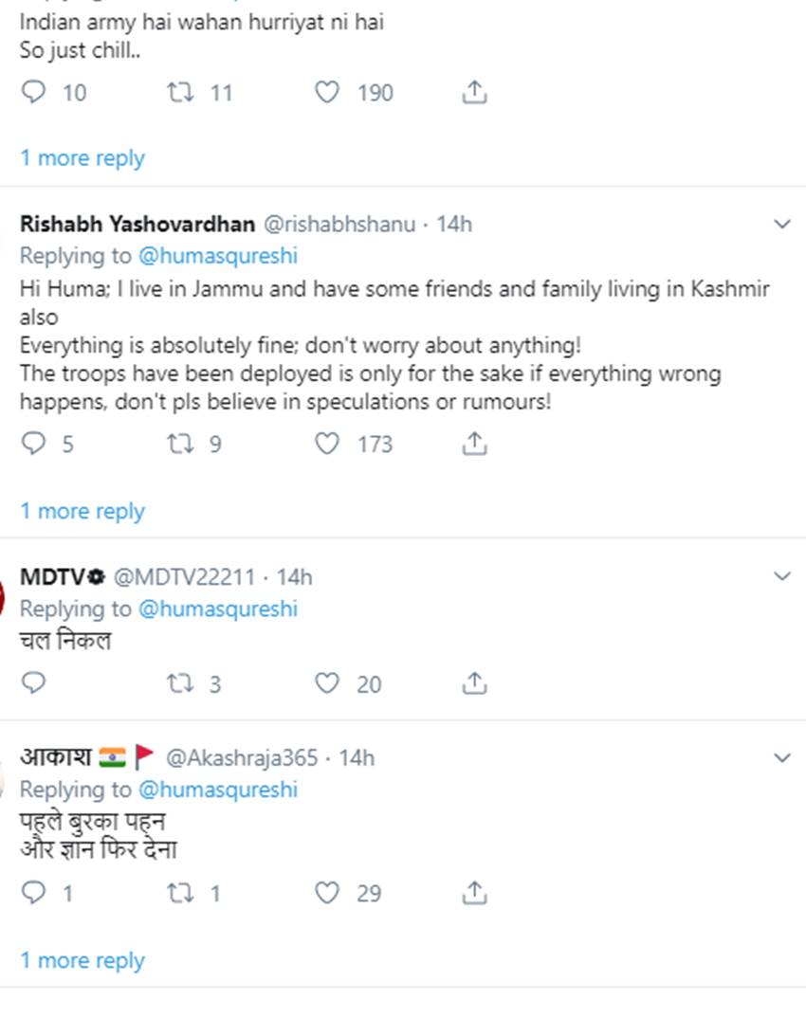Like the top tweet with 190 likes

click(x=327, y=93)
